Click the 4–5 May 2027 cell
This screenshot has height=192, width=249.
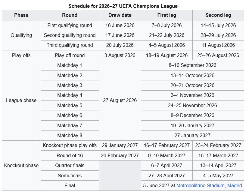click(218, 175)
